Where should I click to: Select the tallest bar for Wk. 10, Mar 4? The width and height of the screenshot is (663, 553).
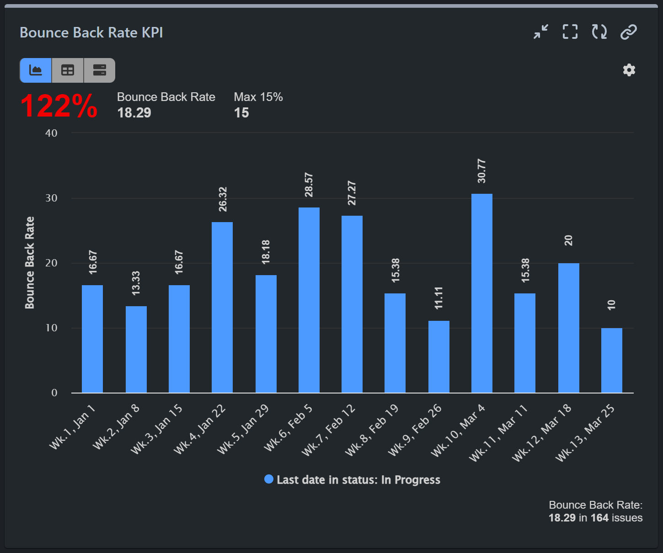[x=481, y=292]
